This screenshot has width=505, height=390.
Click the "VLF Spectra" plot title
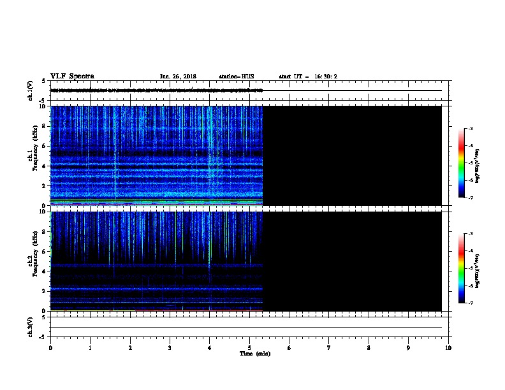(x=72, y=76)
